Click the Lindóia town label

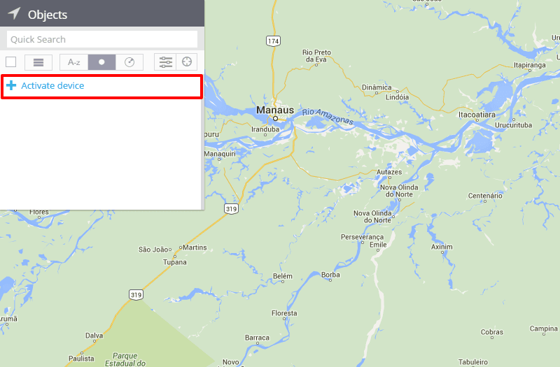click(397, 97)
